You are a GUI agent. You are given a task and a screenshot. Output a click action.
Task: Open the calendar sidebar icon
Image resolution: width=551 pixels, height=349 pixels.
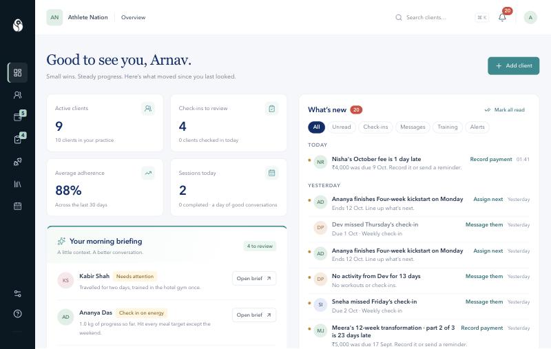[x=18, y=206]
